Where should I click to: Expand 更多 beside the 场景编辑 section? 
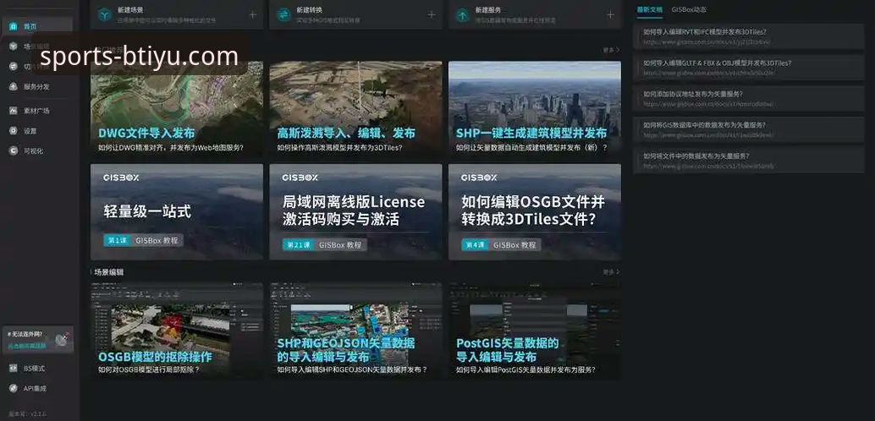tap(611, 272)
